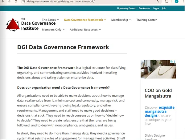The height and width of the screenshot is (140, 185).
Task: Click the Data Governance Institute triangle logo
Action: pyautogui.click(x=13, y=25)
